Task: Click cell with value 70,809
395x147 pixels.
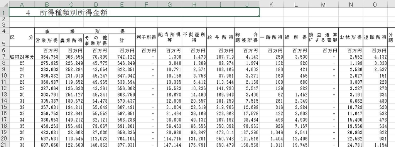Action: [96, 56]
